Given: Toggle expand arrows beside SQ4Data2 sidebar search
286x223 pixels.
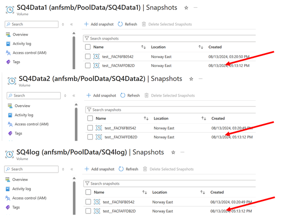Looking at the screenshot, I should point(65,96).
